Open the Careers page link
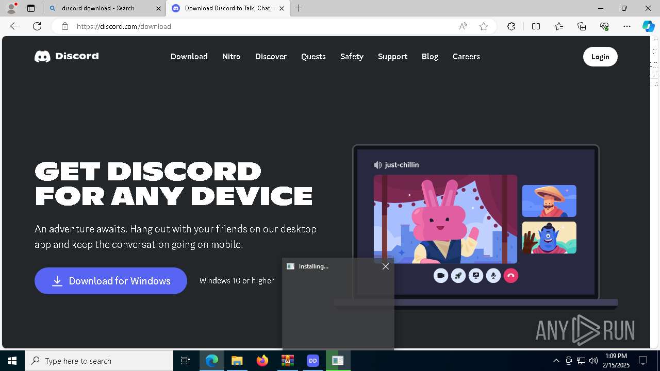The width and height of the screenshot is (660, 371). tap(466, 57)
